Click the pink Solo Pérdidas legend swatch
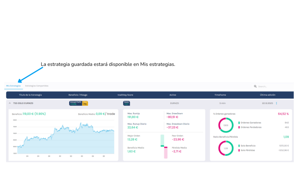 coord(239,150)
